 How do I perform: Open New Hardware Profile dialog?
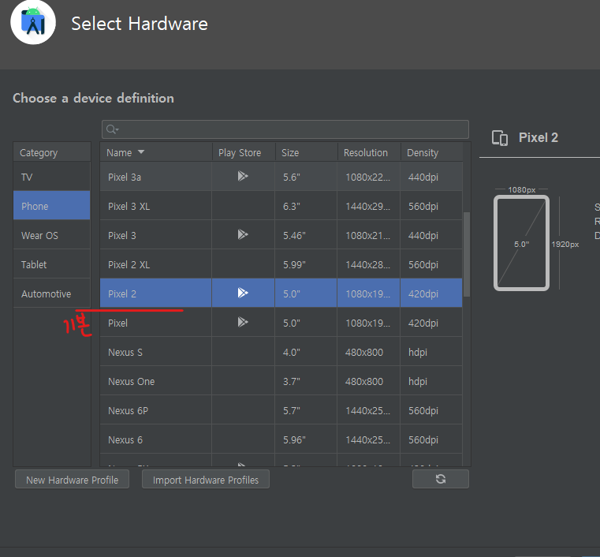pos(72,480)
